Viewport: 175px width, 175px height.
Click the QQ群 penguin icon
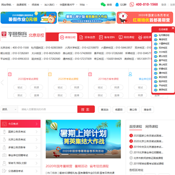(117, 4)
